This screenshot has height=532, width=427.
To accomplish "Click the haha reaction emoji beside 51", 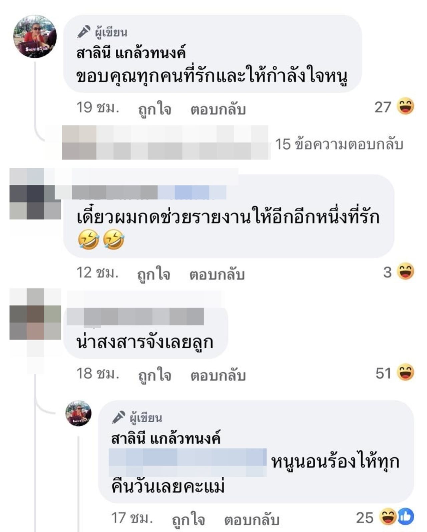I will 405,372.
